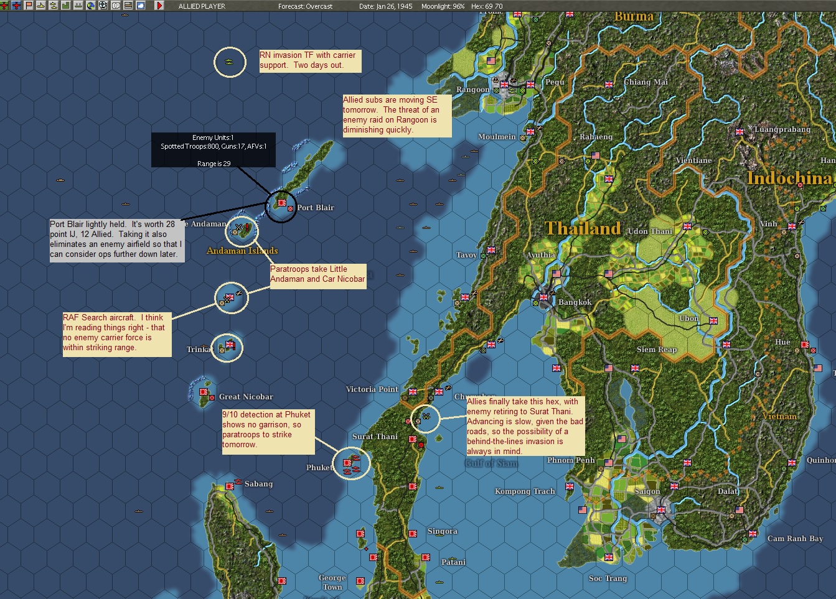Viewport: 836px width, 599px height.
Task: Select the flag icon in the toolbar
Action: point(29,6)
